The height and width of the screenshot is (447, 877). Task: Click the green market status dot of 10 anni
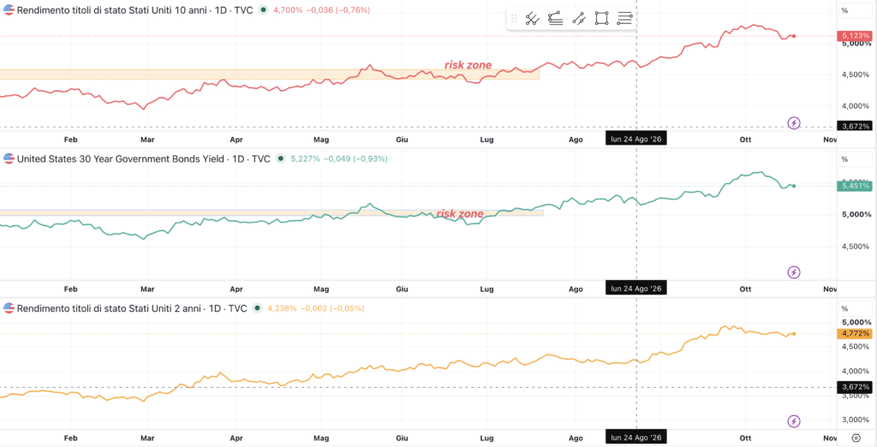264,10
